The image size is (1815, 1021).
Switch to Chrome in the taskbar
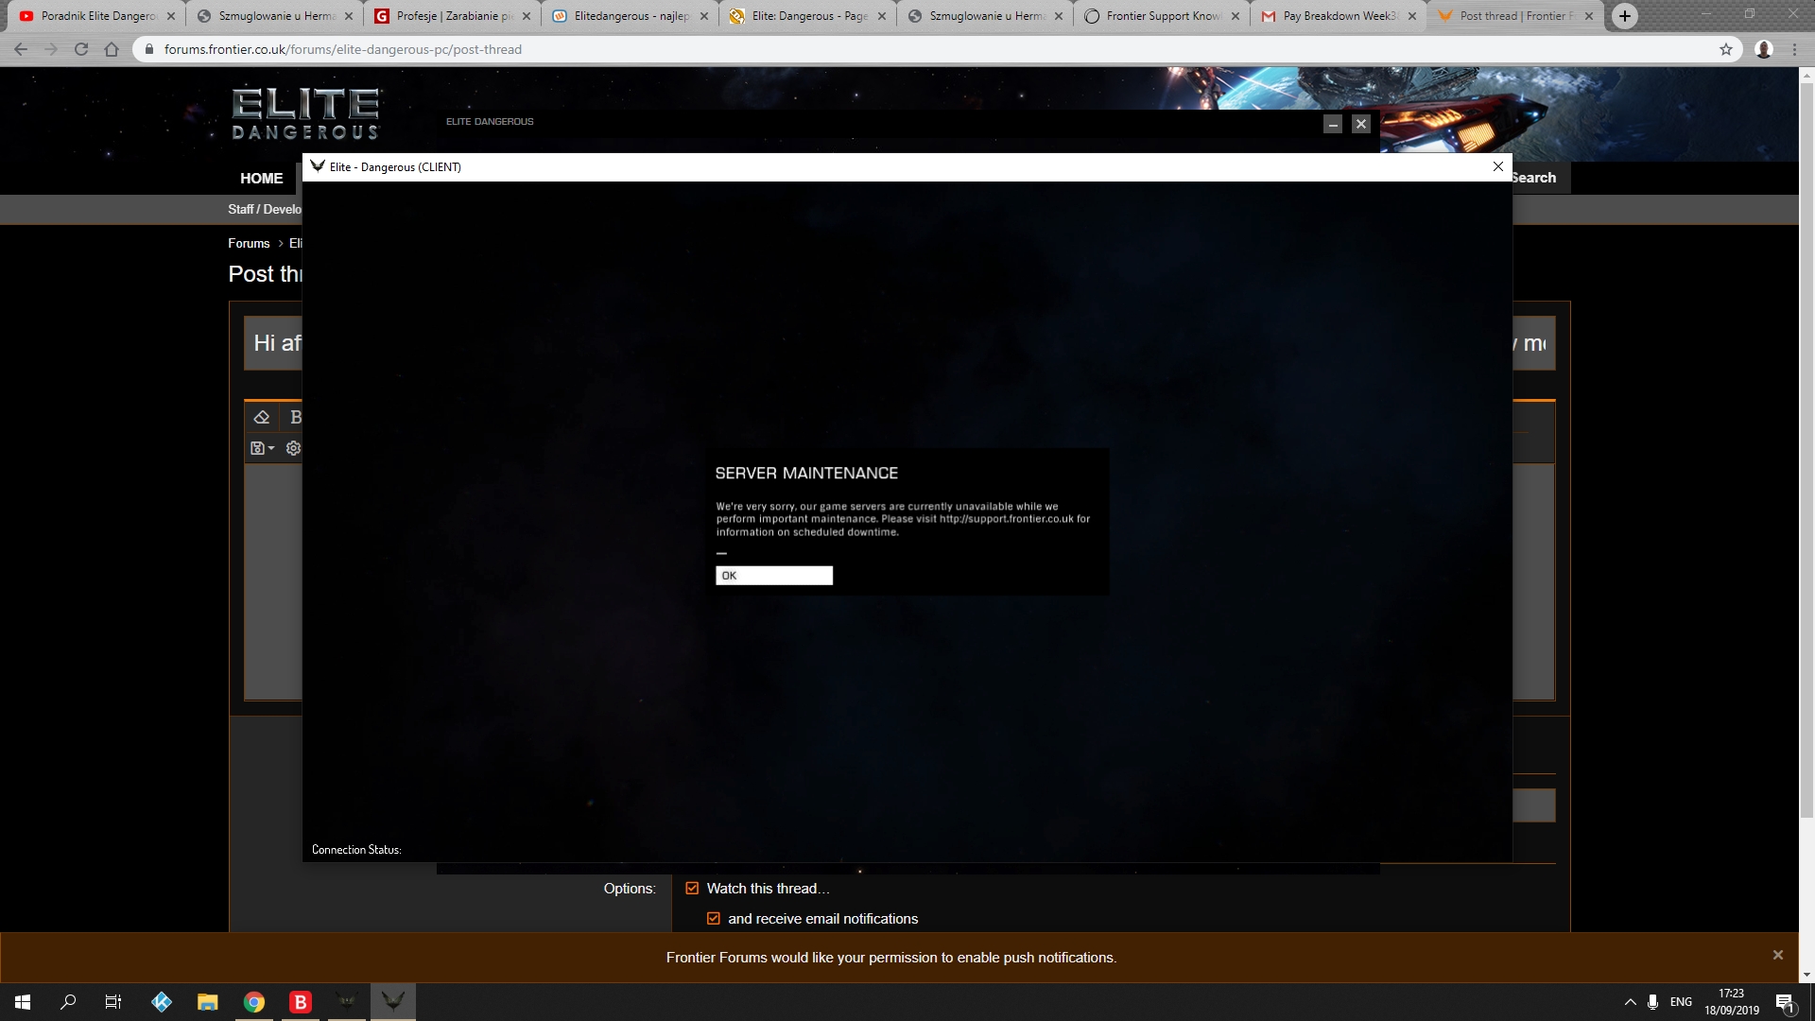254,1002
